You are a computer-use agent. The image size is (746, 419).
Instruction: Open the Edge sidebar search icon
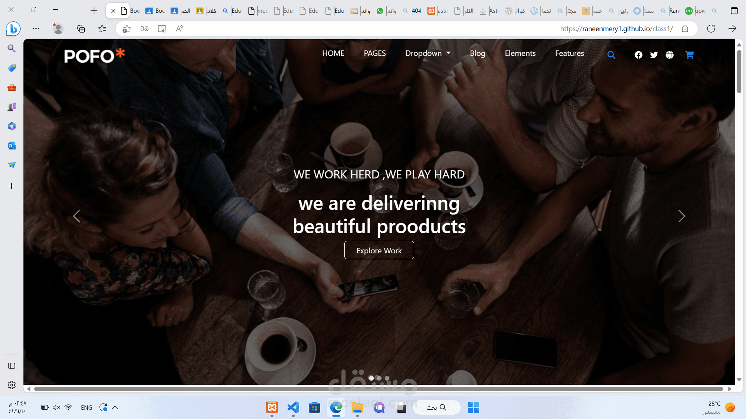(x=12, y=48)
